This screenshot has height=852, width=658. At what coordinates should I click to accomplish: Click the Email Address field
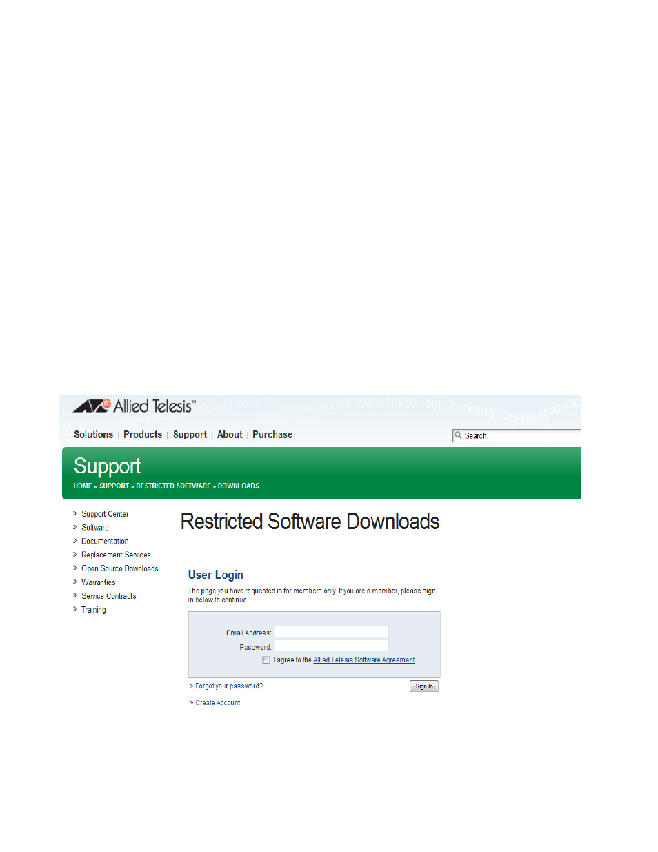pos(331,632)
